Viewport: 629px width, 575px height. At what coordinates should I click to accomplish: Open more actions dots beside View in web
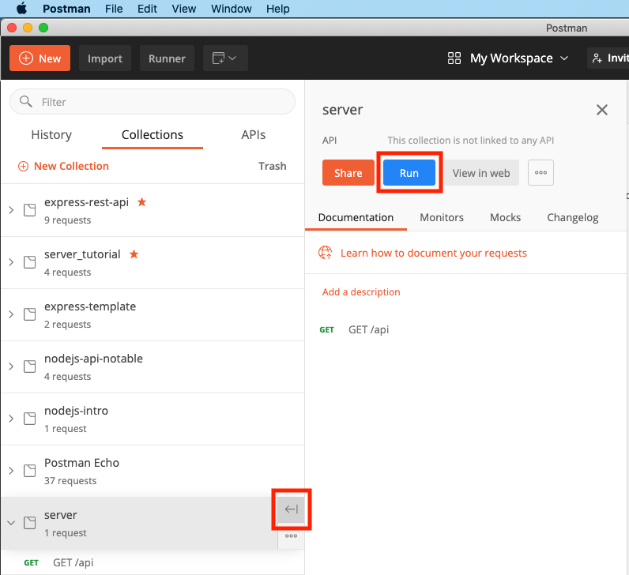[x=540, y=172]
